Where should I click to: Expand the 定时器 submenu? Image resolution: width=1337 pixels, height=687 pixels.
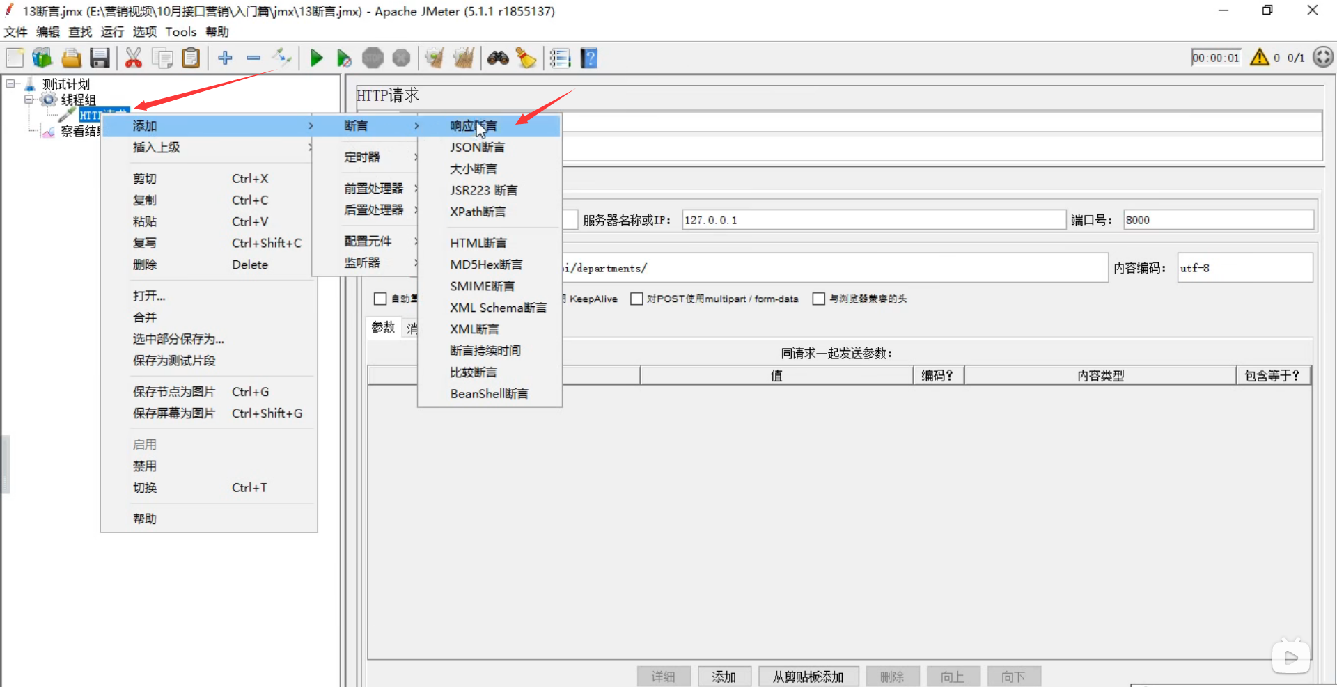pos(366,157)
